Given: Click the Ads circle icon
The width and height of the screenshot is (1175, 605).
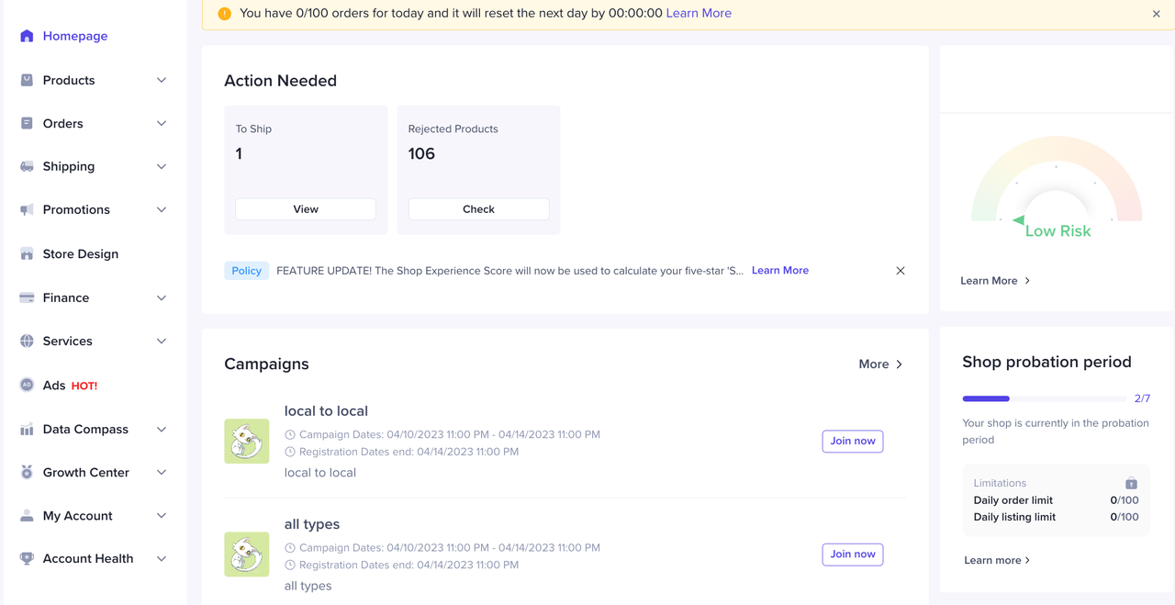Looking at the screenshot, I should 27,385.
